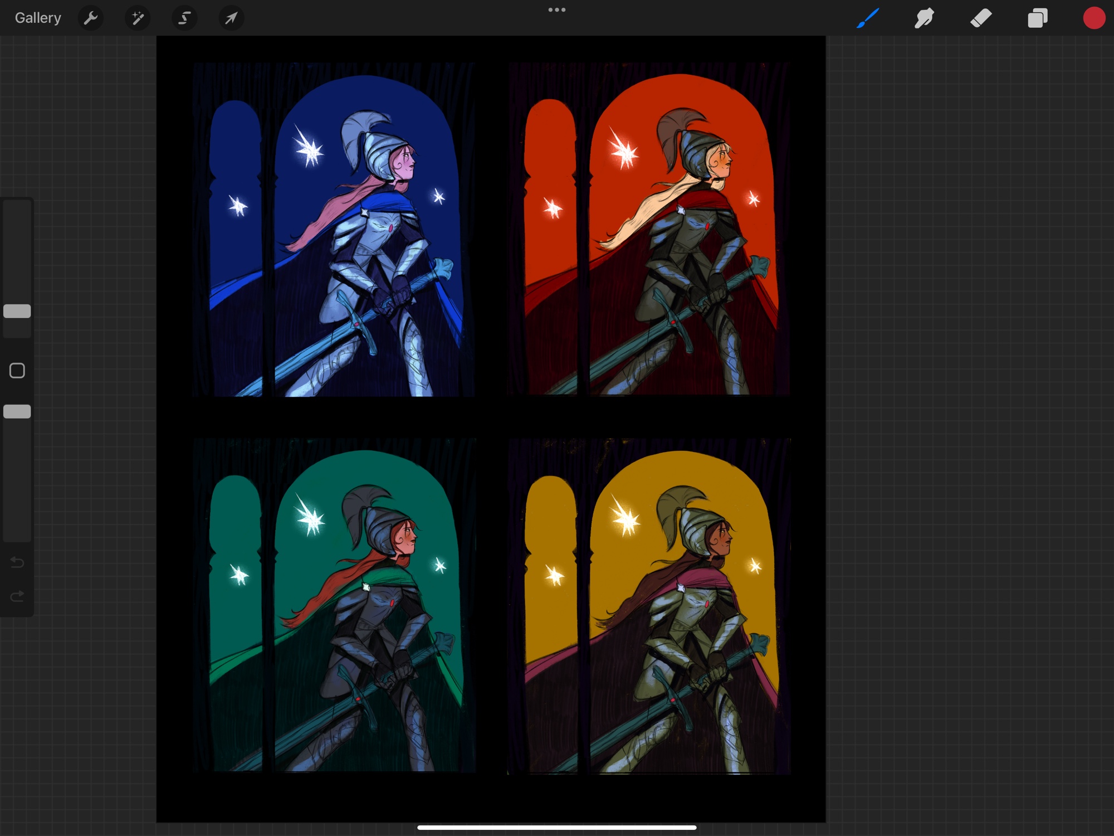The image size is (1114, 836).
Task: Click the brush size slider handle
Action: coord(17,311)
